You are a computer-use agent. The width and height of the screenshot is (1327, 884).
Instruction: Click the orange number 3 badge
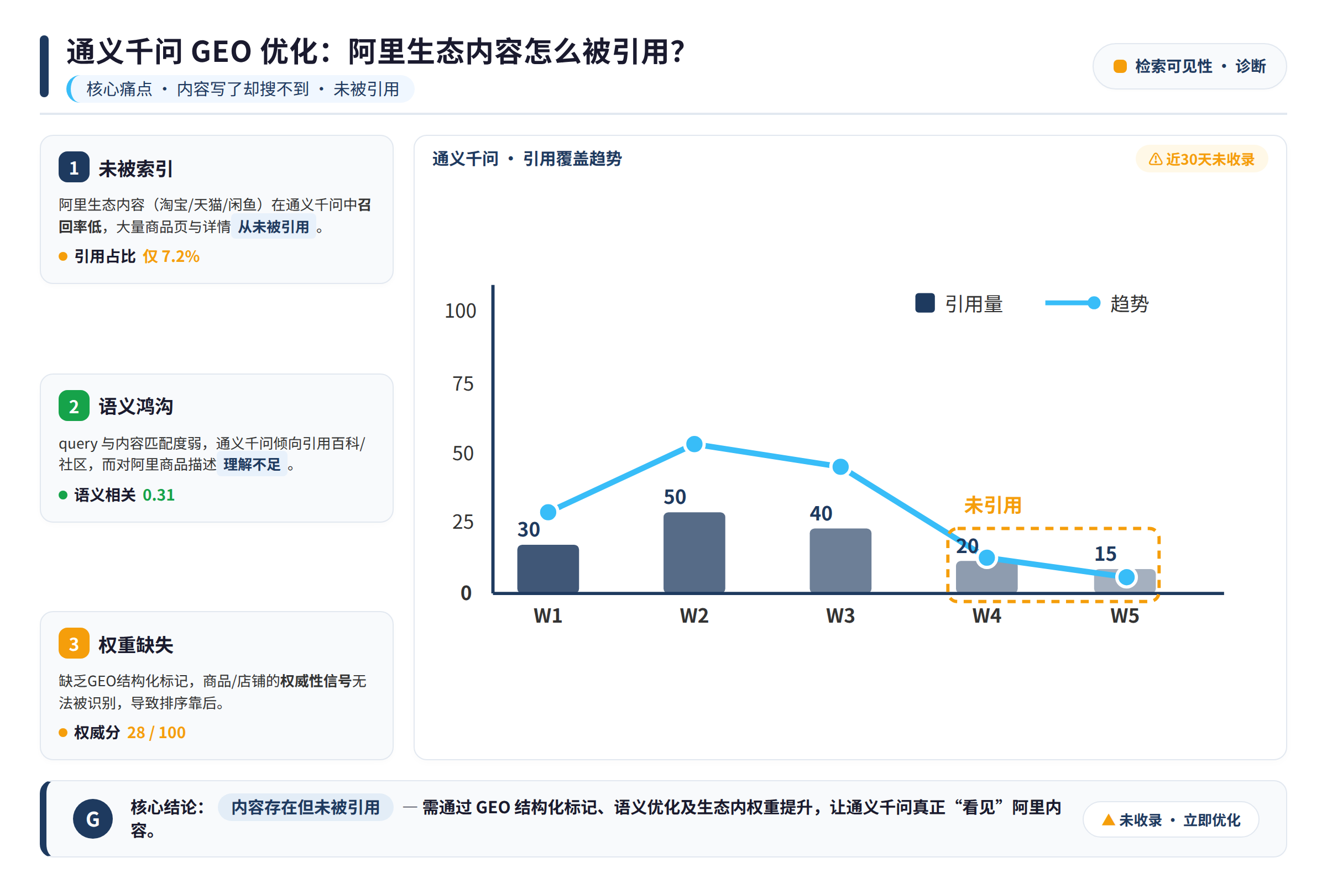(74, 644)
